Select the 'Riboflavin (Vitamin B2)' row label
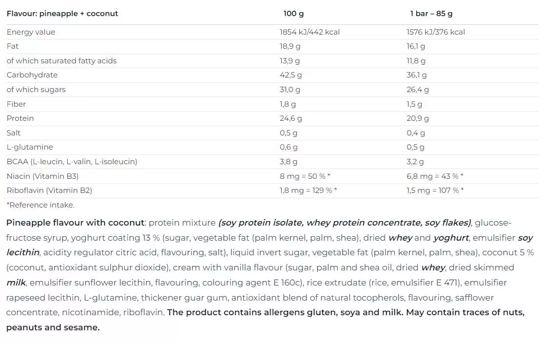 coord(49,190)
